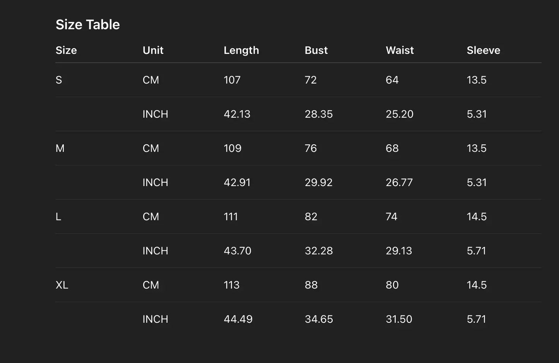Click the Length column header
The image size is (559, 363).
241,50
